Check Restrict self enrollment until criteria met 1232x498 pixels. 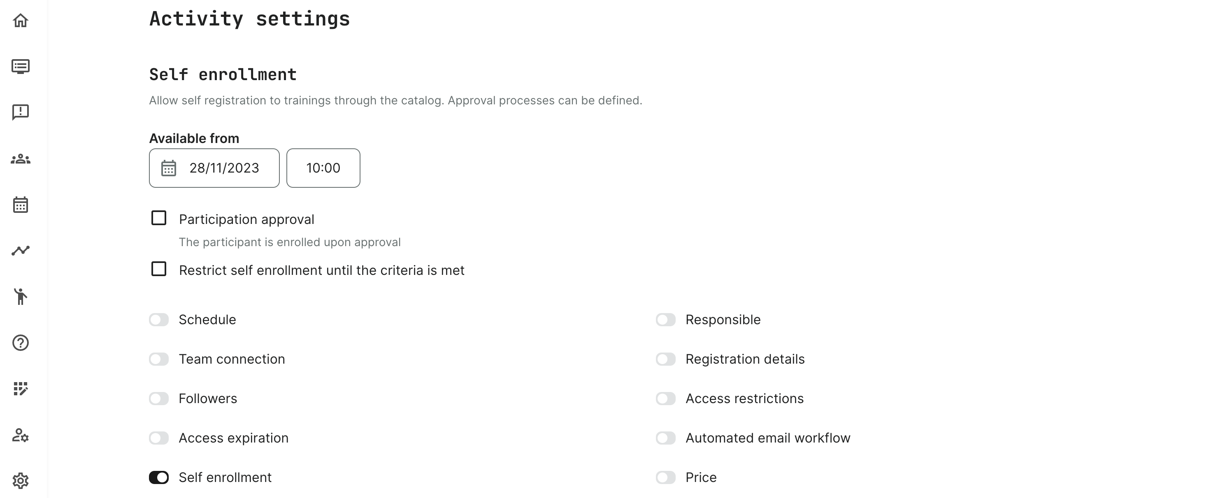pyautogui.click(x=159, y=269)
